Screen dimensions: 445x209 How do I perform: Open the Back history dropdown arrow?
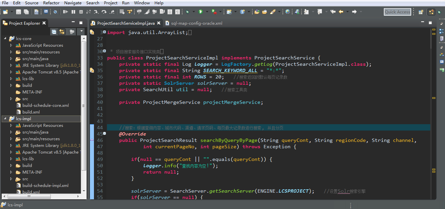tap(347, 12)
